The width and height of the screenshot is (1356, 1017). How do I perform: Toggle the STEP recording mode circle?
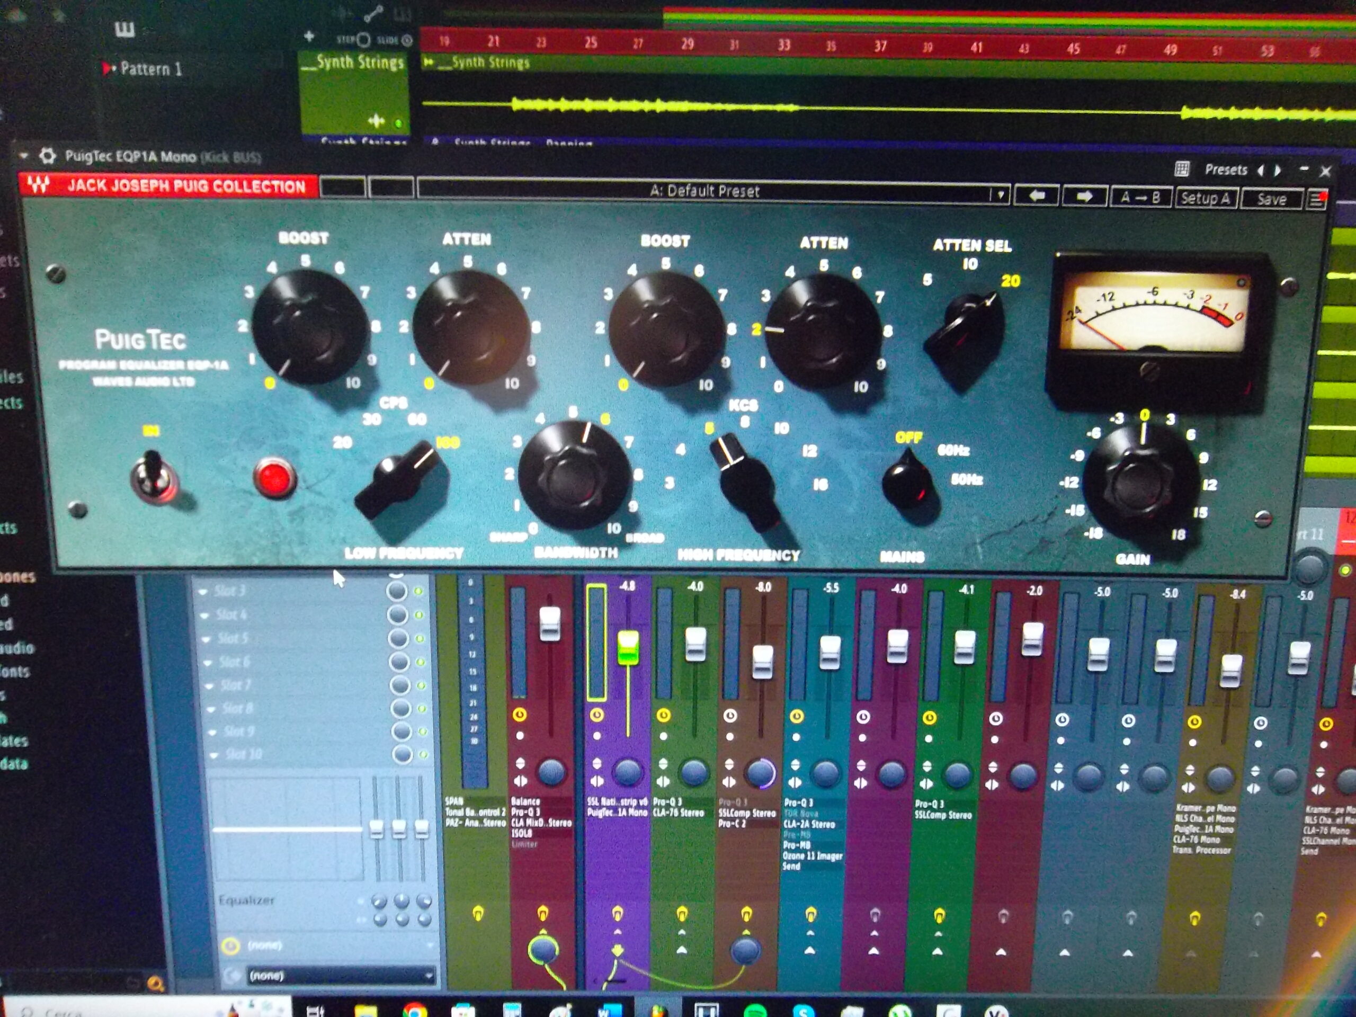point(363,40)
